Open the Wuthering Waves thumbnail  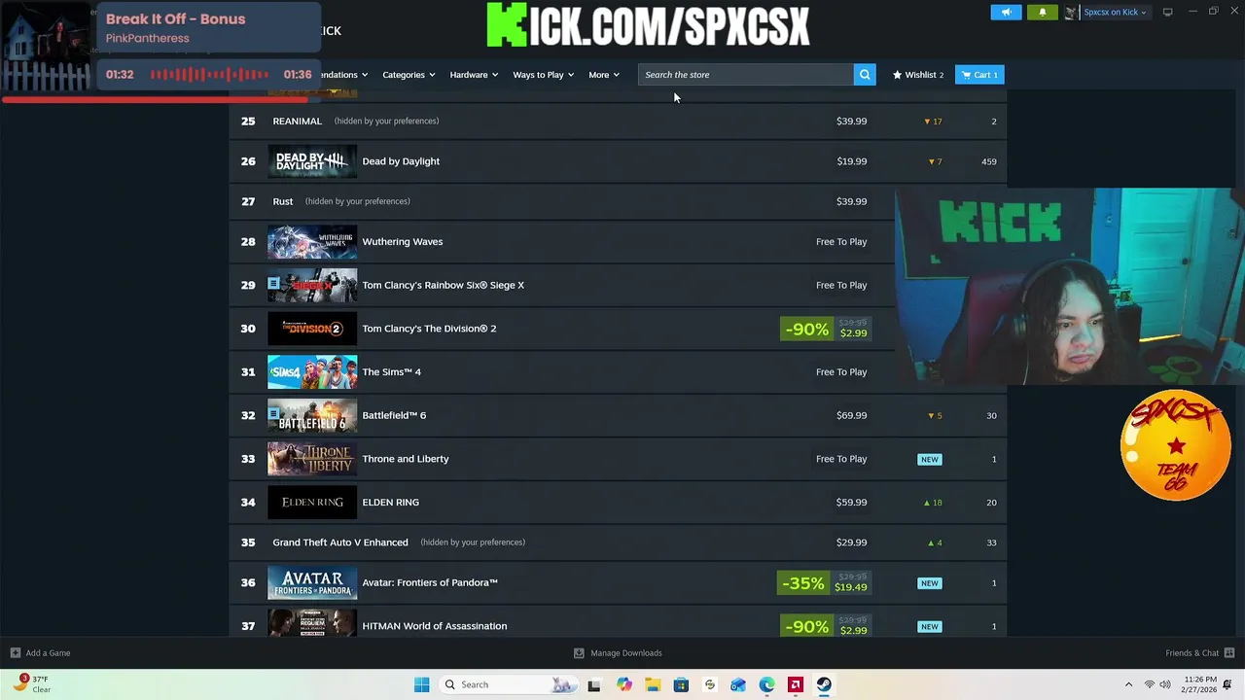click(312, 242)
